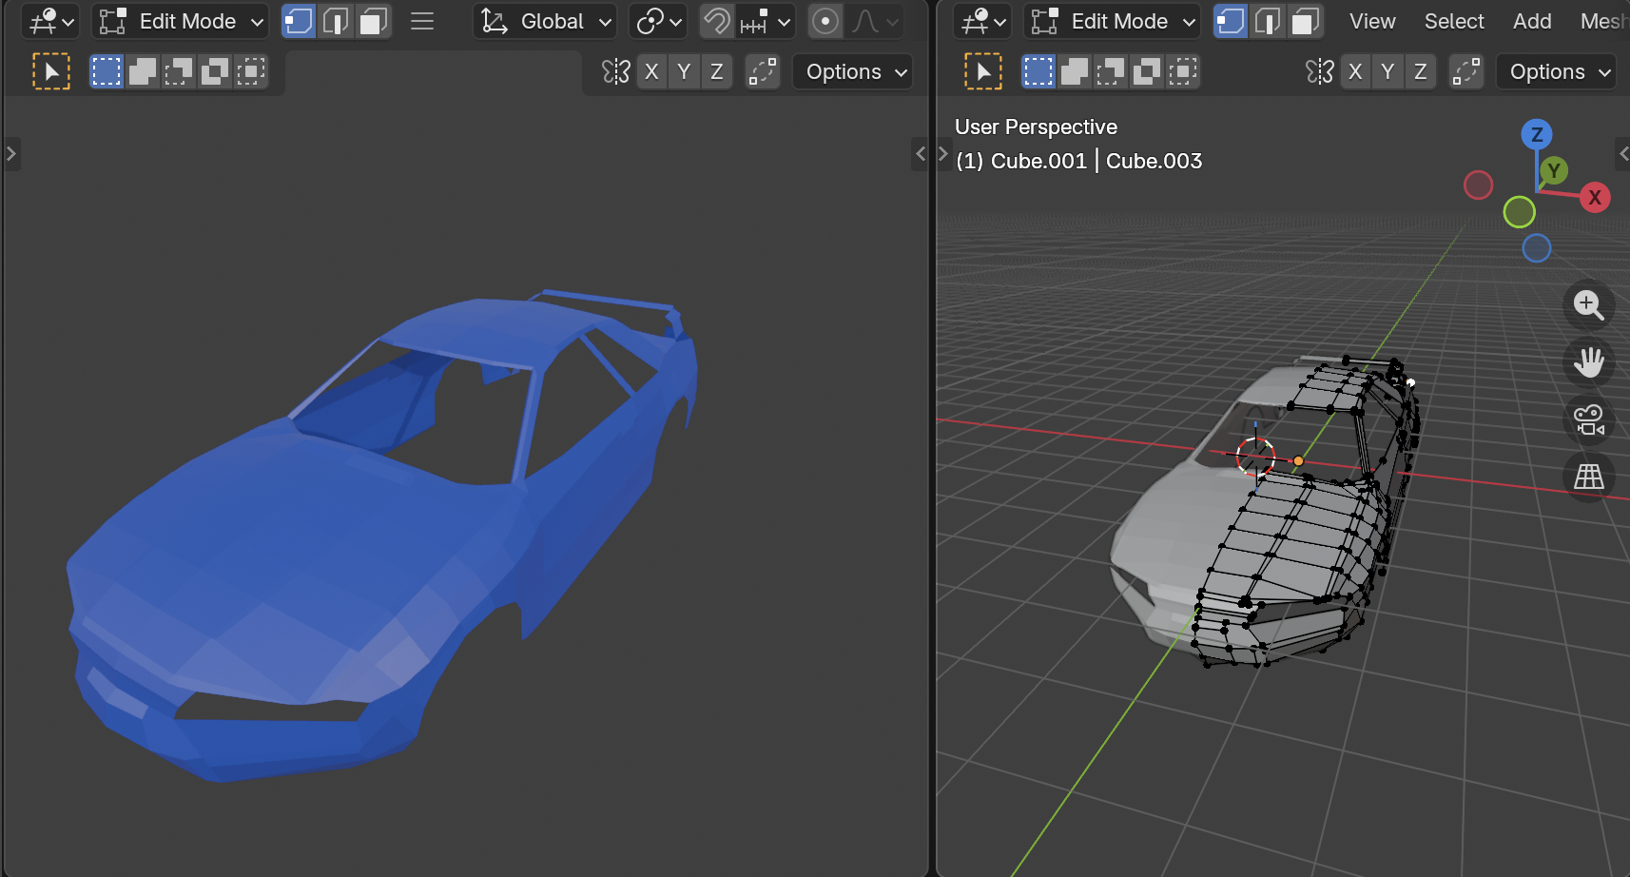Switch perspective/orthographic with grid gizmo
This screenshot has width=1630, height=877.
pyautogui.click(x=1588, y=477)
